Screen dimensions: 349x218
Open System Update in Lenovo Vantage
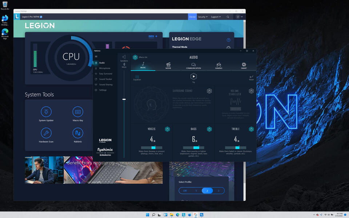point(46,114)
